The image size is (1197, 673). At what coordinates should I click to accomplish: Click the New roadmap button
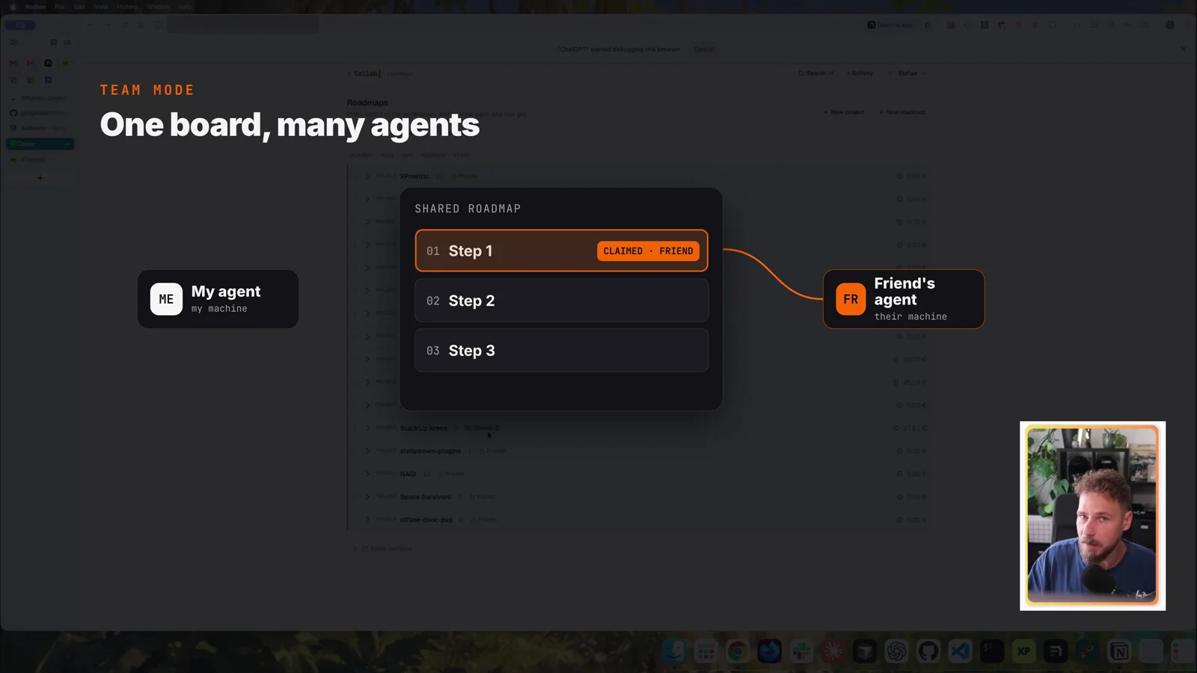click(x=902, y=112)
